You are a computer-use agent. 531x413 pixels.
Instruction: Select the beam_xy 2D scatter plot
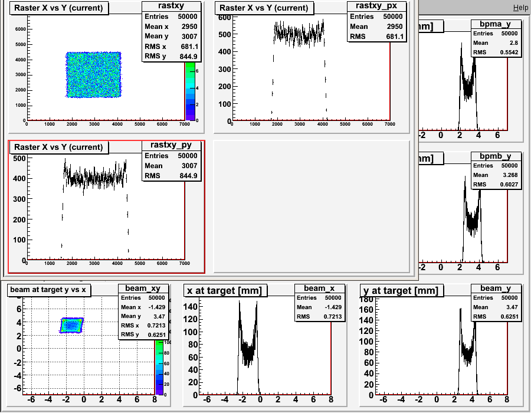pos(71,325)
